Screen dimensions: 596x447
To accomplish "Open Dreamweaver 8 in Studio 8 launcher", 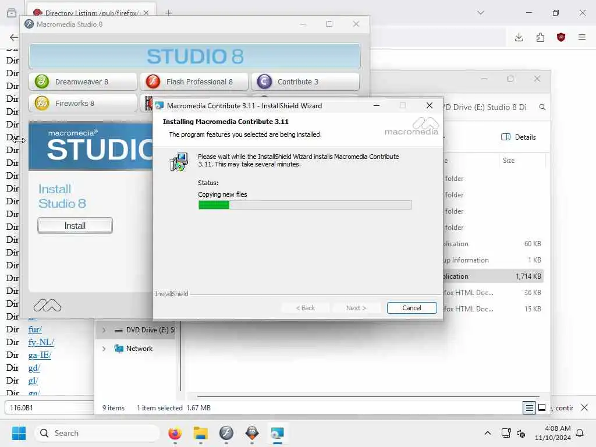I will click(83, 81).
